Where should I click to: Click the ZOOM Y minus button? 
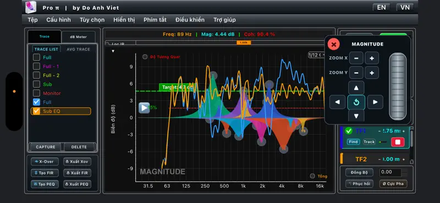coord(356,72)
